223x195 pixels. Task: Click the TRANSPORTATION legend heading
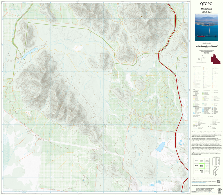point(196,115)
